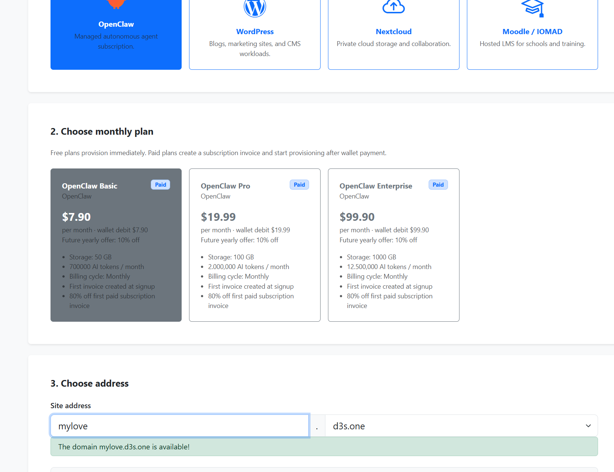Select the OpenClaw Basic plan card
The image size is (614, 472).
coord(116,245)
